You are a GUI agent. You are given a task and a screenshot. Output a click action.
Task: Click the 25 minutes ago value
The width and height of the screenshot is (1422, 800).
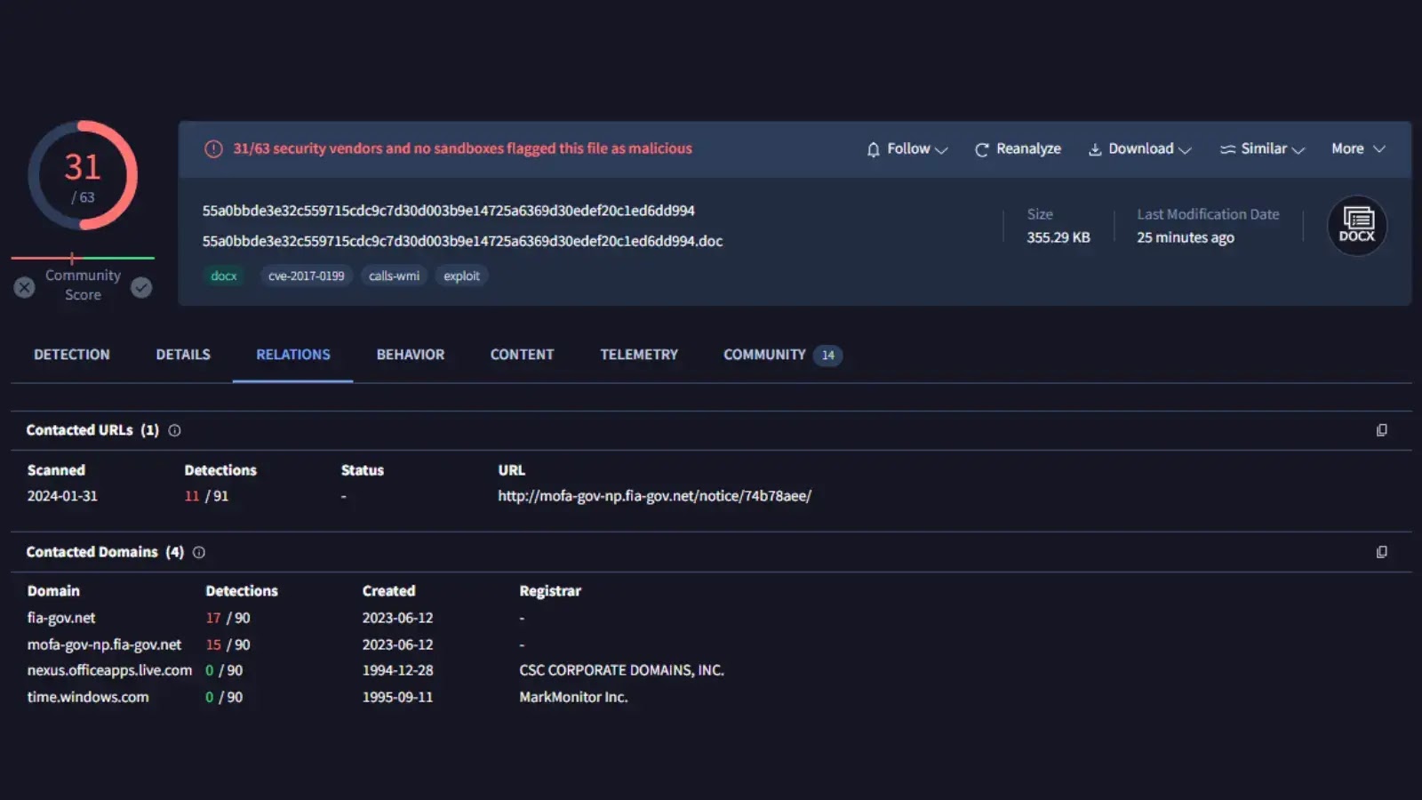pyautogui.click(x=1186, y=237)
